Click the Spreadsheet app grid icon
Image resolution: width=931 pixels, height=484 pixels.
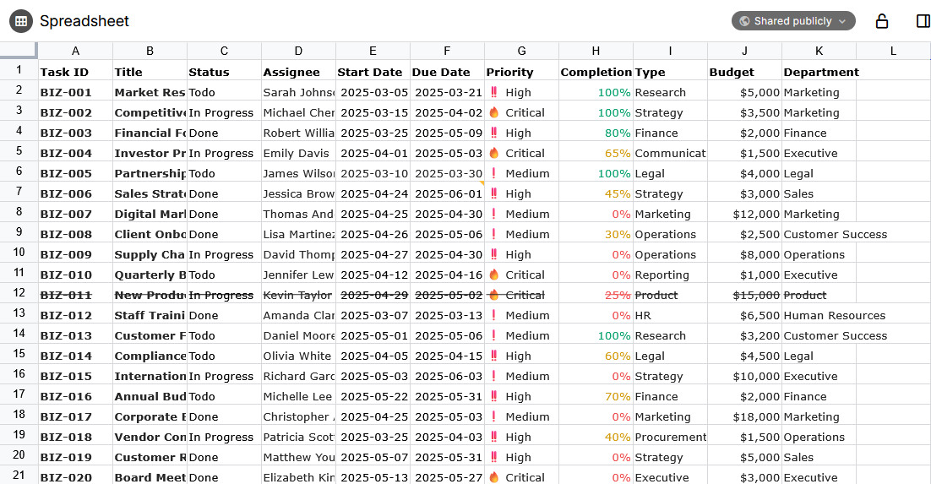pos(21,21)
